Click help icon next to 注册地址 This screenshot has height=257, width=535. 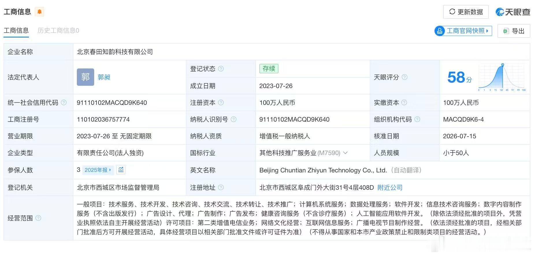[221, 187]
